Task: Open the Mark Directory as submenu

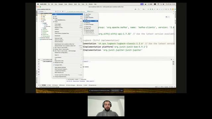Action: click(x=68, y=73)
